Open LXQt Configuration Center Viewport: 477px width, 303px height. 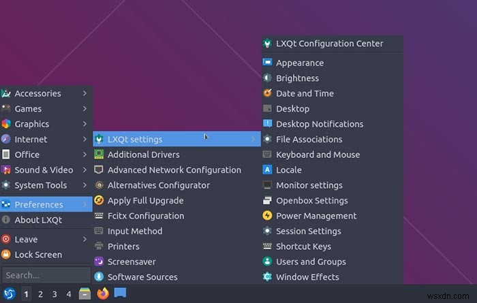pos(333,44)
